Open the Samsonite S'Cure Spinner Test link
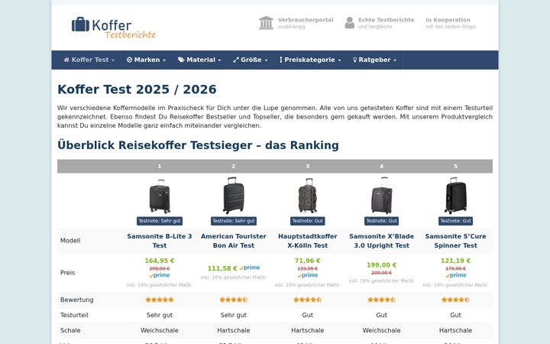The image size is (550, 344). (x=455, y=241)
